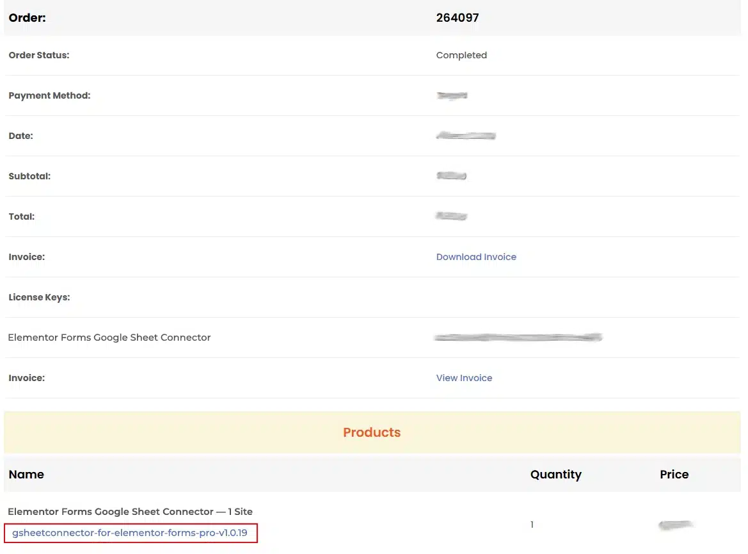The width and height of the screenshot is (748, 554).
Task: Click the Payment Method label
Action: 49,95
